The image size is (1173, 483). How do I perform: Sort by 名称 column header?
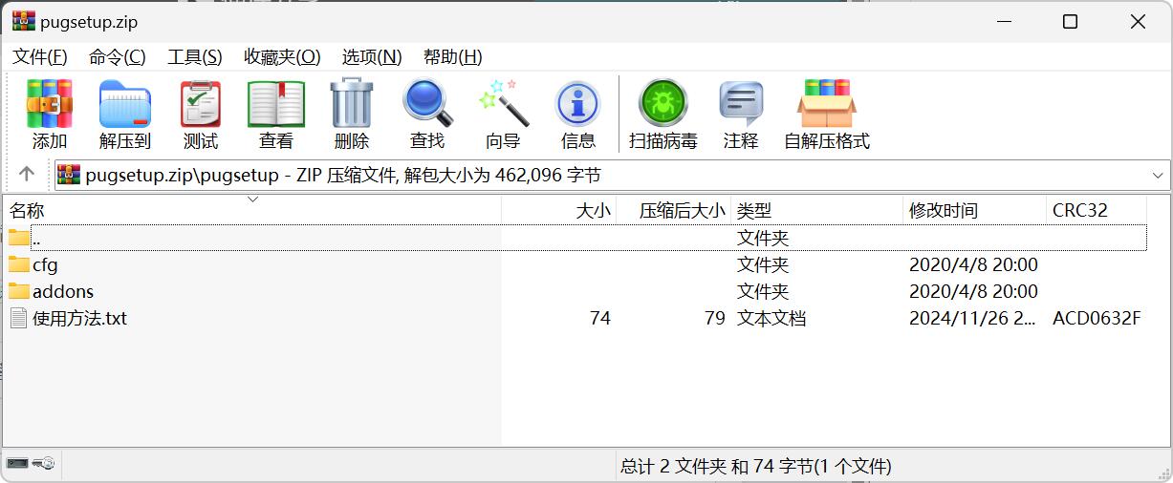click(x=27, y=211)
